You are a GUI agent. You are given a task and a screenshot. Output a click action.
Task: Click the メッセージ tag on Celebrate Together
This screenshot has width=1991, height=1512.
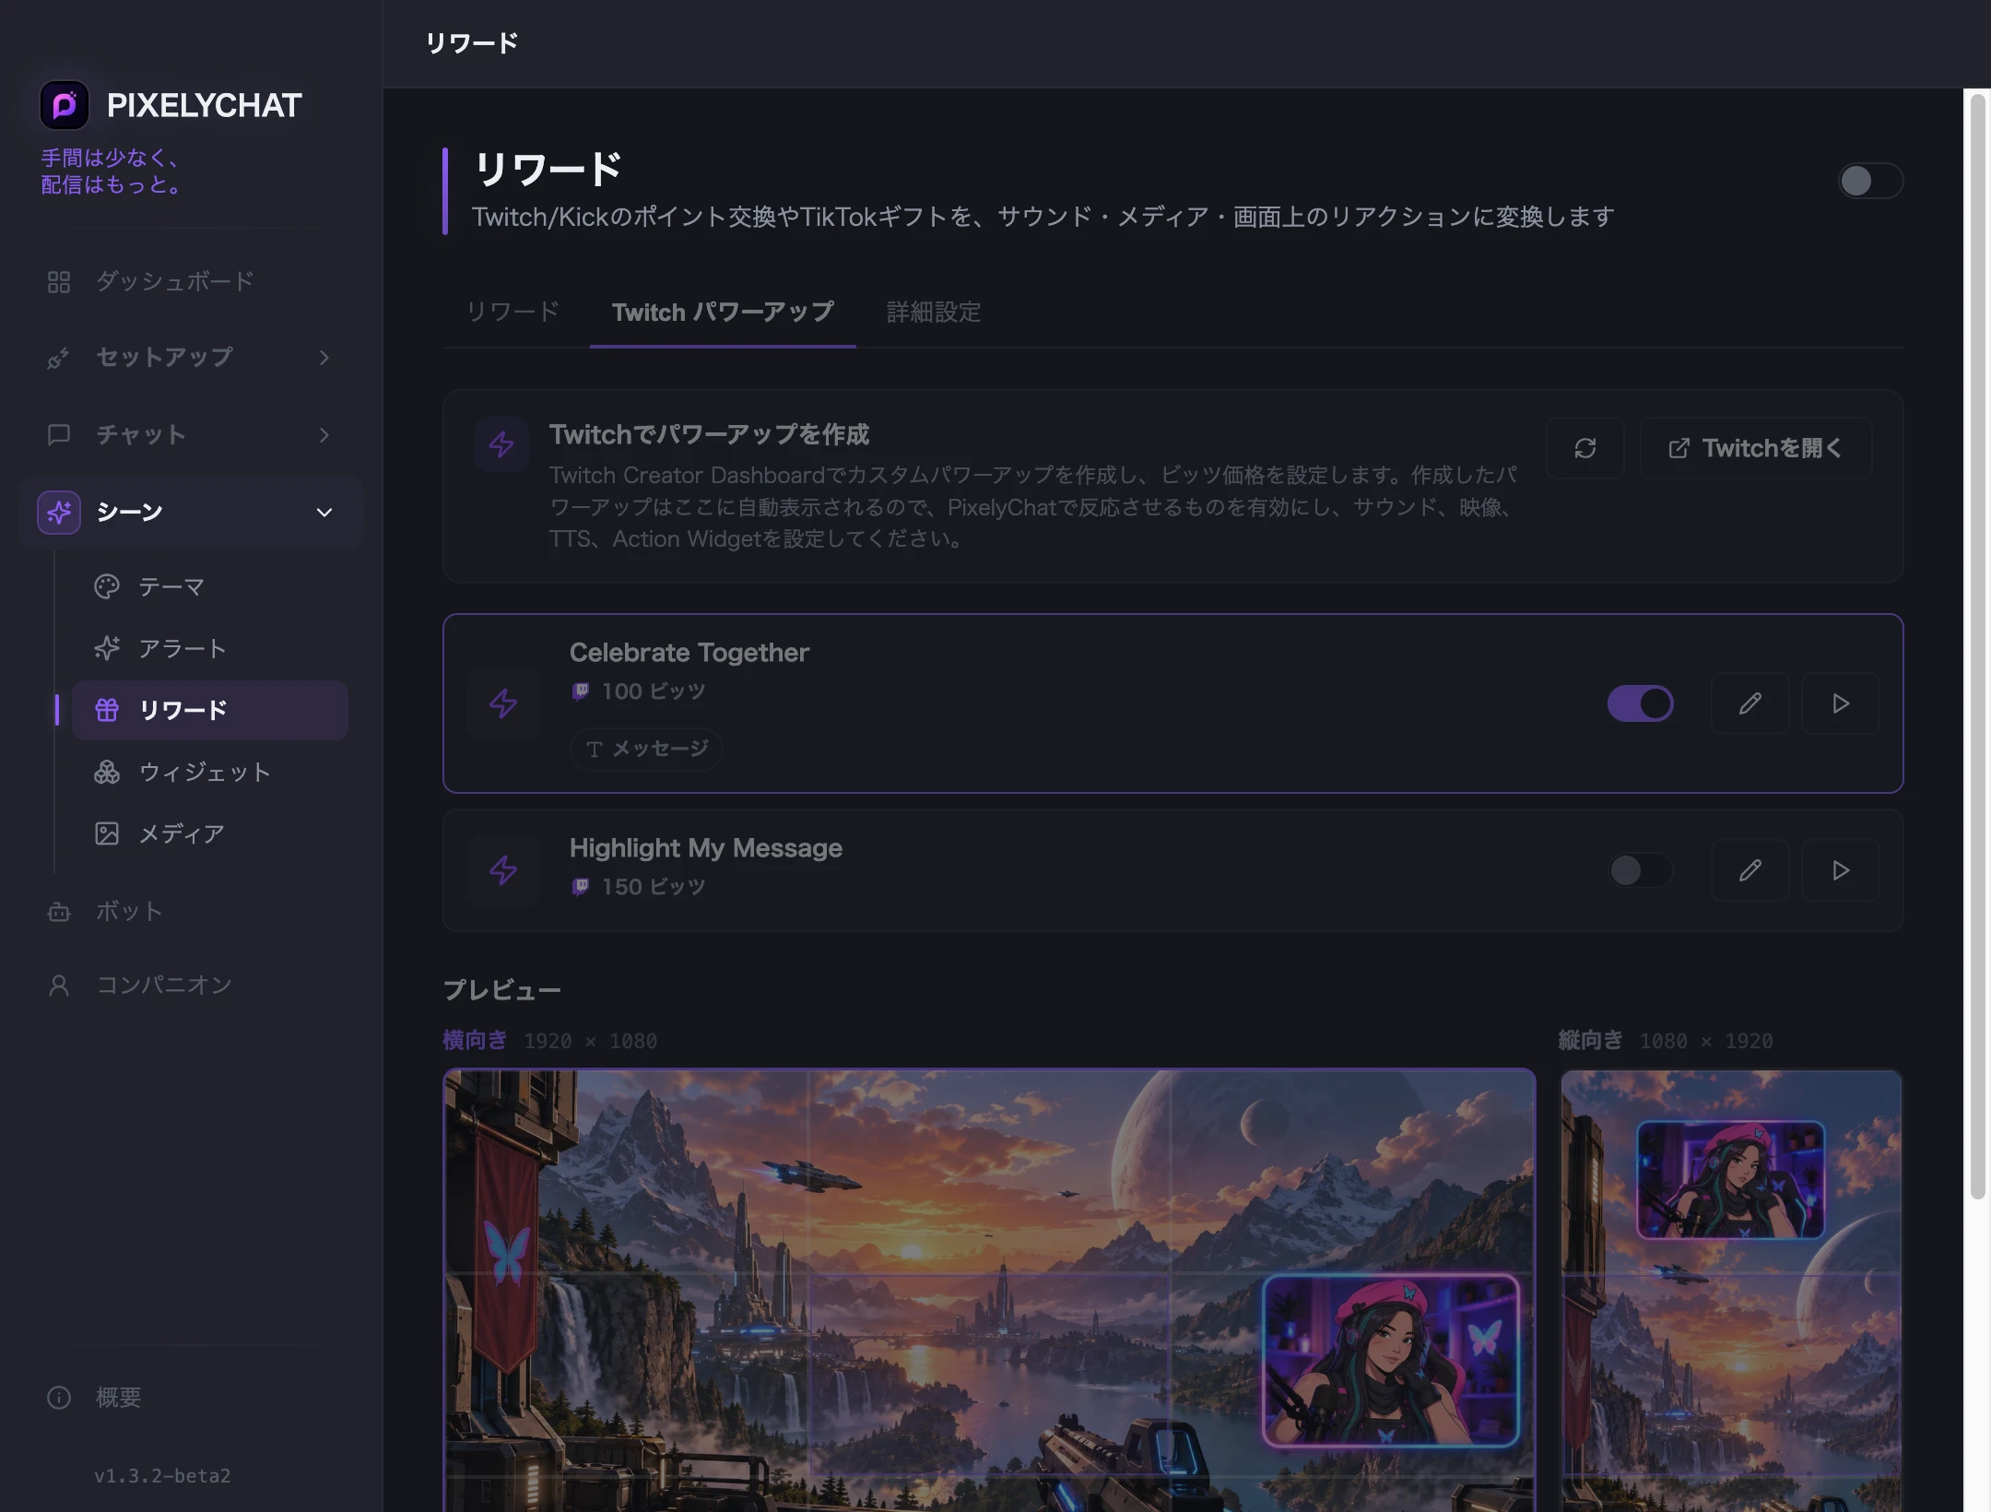646,749
